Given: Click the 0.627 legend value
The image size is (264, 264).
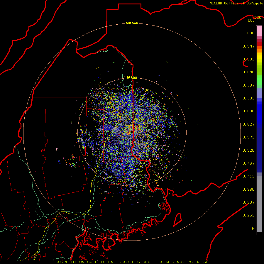Looking at the screenshot, I should pos(248,124).
